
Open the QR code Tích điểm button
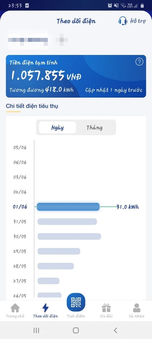click(76, 302)
